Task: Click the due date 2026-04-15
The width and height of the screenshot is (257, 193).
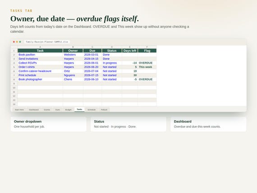Action: pos(92,59)
